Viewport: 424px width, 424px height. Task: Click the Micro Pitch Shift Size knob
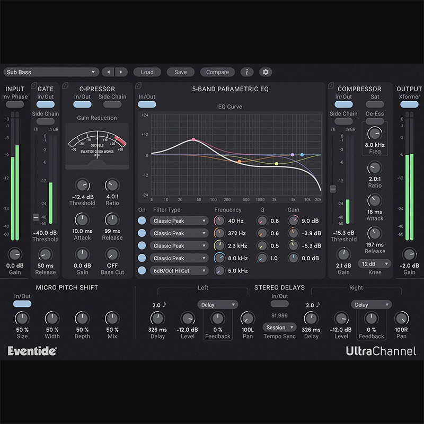coord(22,319)
